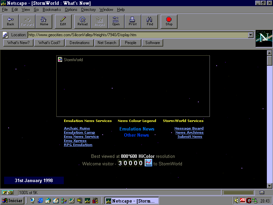Click the People directory button

(x=131, y=43)
